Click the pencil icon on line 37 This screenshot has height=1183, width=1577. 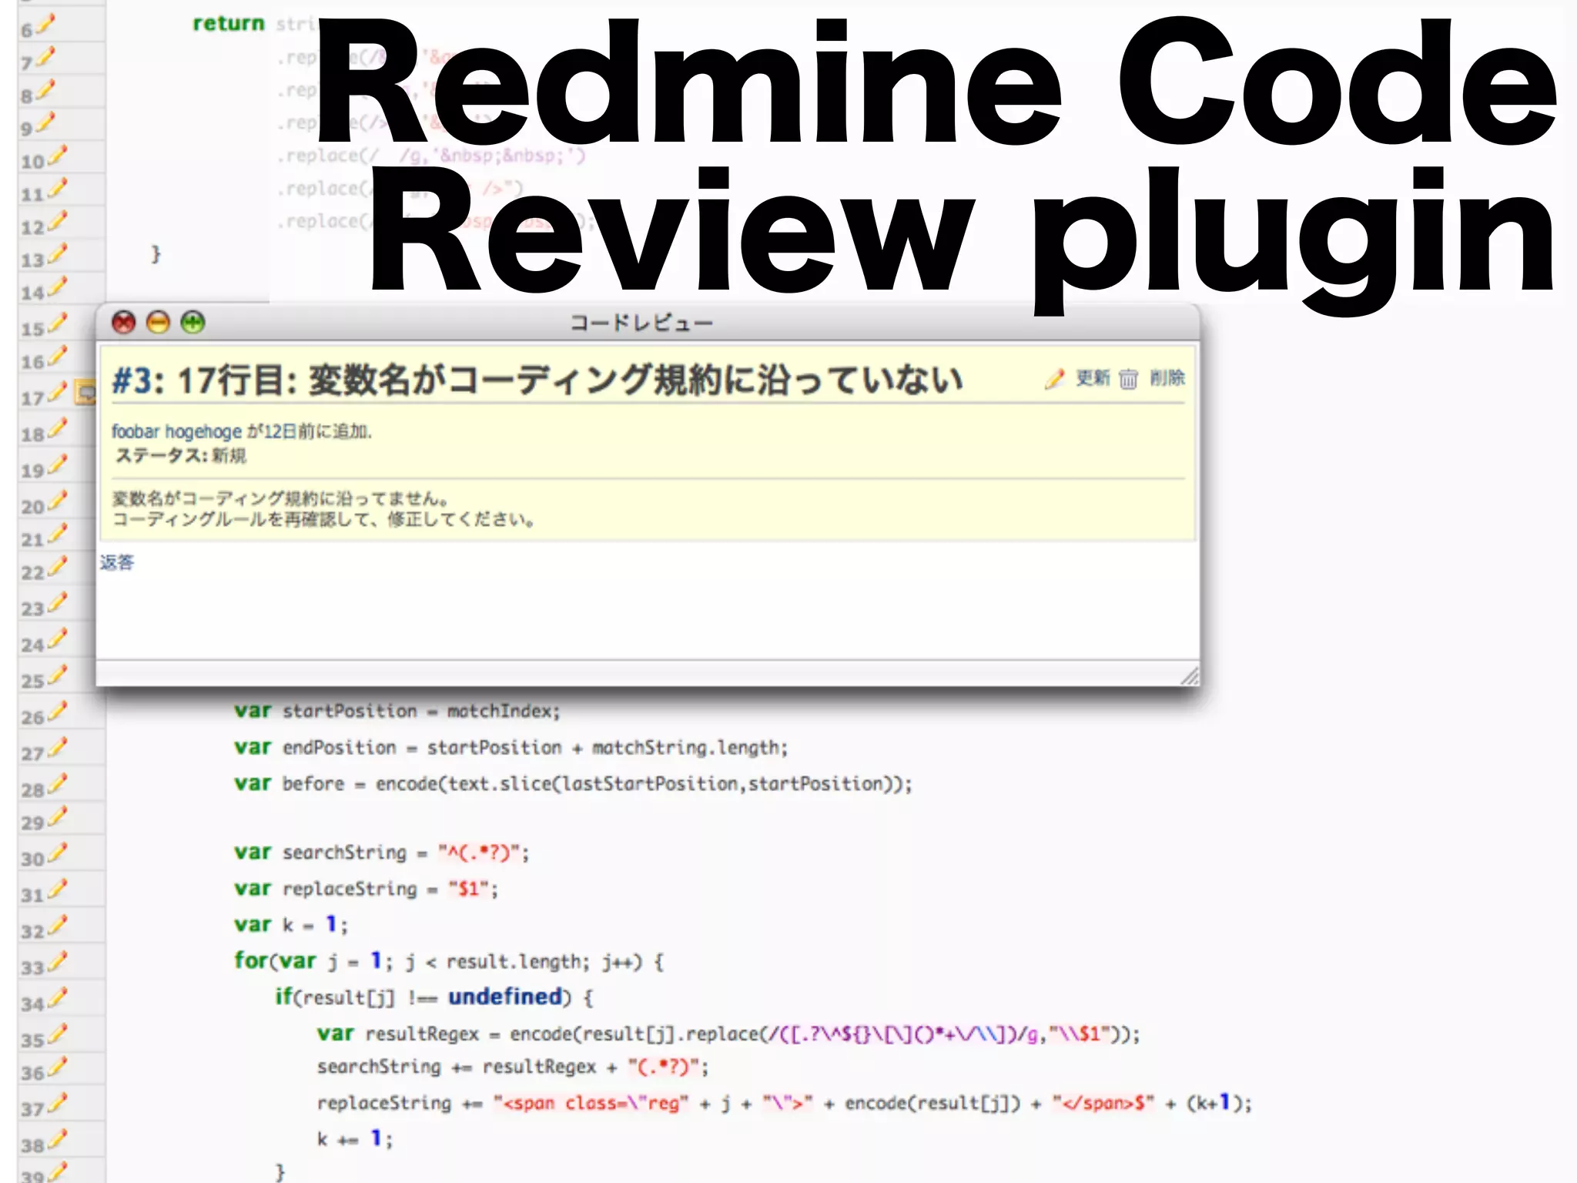pos(58,1104)
